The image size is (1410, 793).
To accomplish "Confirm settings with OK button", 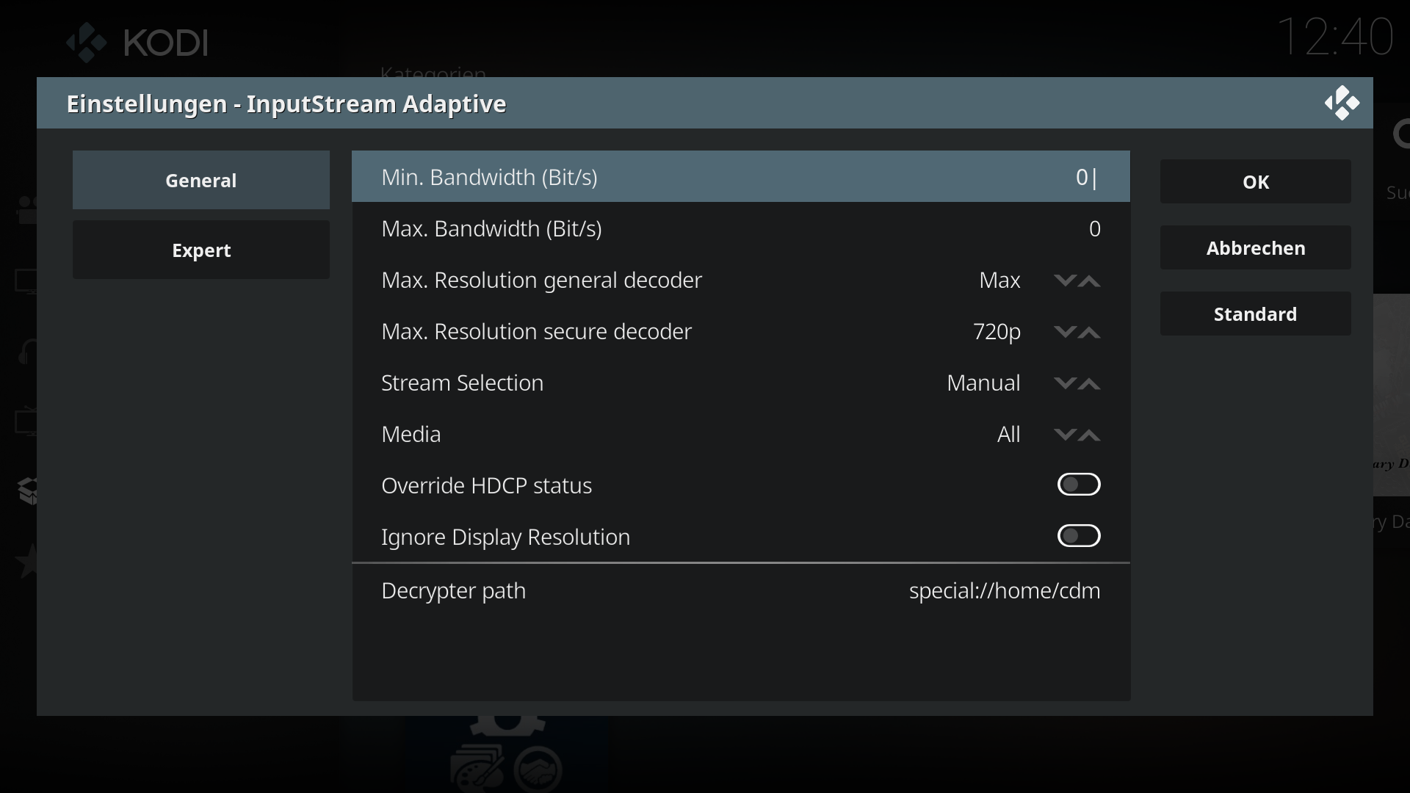I will (1256, 181).
